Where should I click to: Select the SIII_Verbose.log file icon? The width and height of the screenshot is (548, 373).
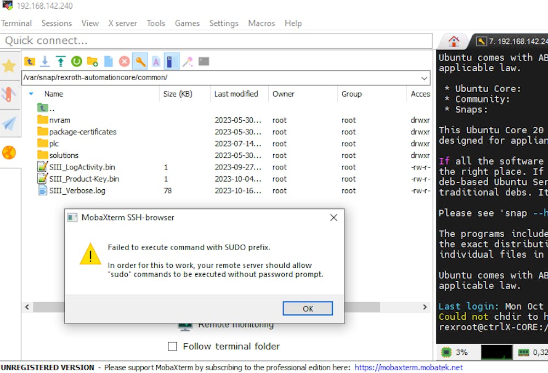point(42,190)
